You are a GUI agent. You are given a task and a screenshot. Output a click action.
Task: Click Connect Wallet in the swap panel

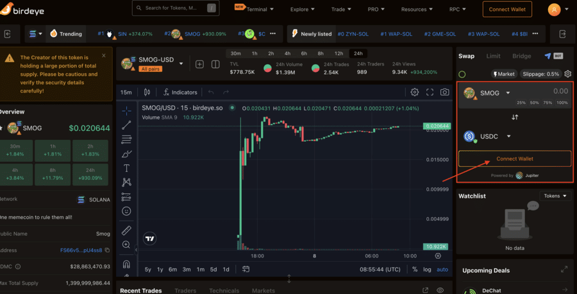coord(514,159)
